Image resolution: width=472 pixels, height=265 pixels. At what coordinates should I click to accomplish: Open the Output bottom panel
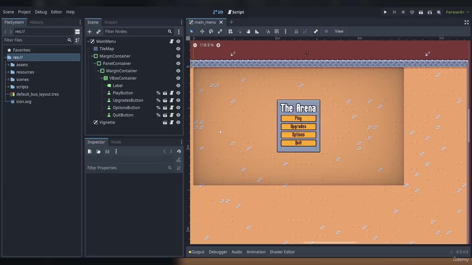point(197,252)
